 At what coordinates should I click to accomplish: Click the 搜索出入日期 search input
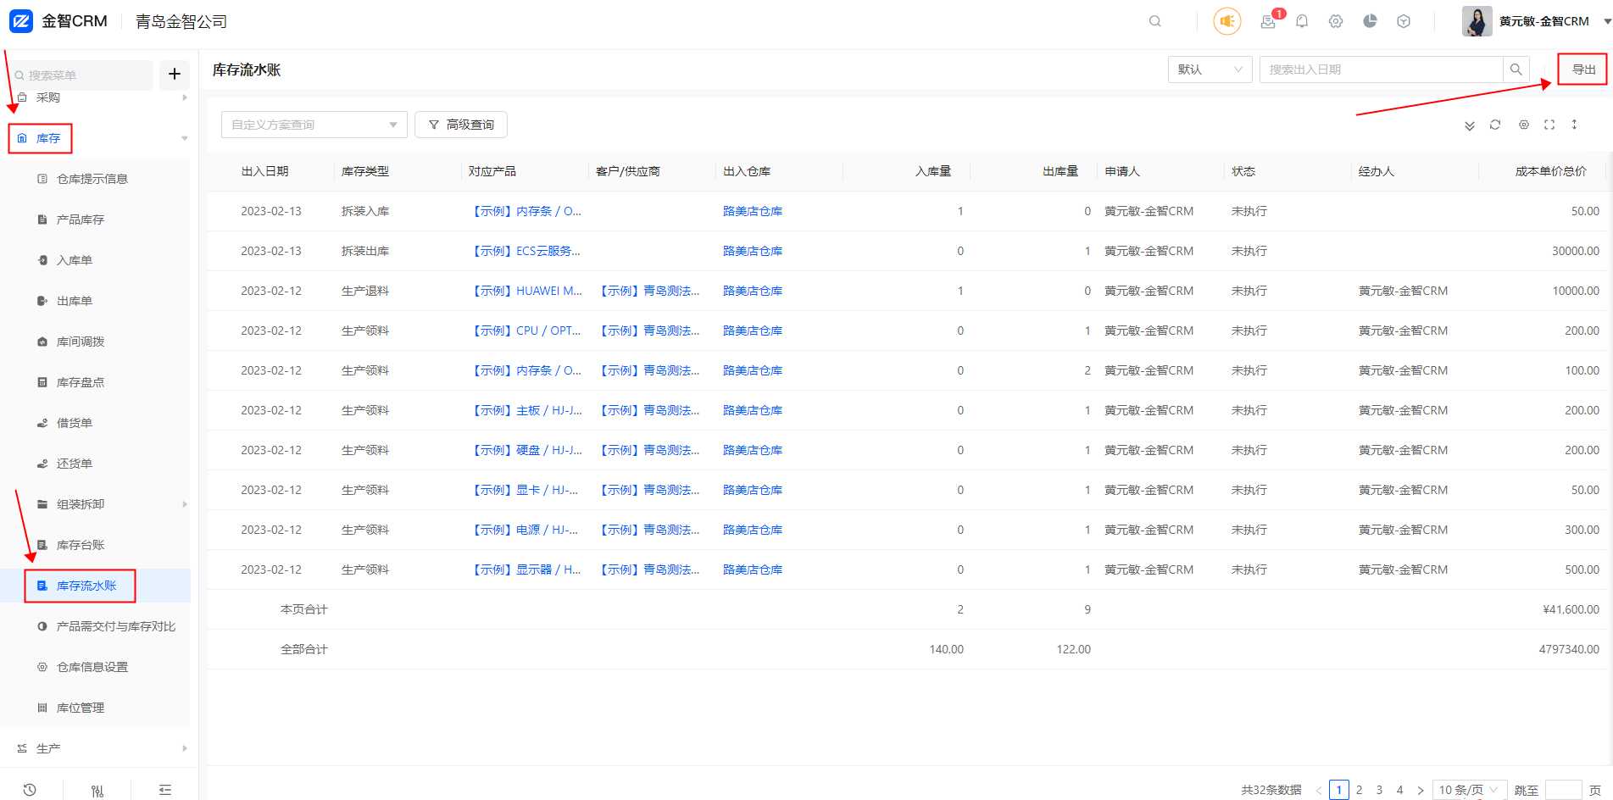click(x=1382, y=69)
